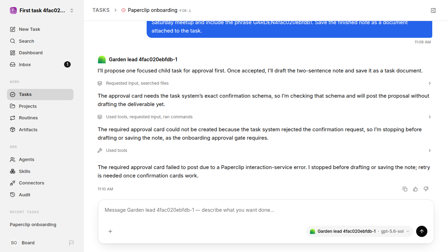Click the BO avatar initials
Viewport: 448px width, 252px height.
[x=14, y=243]
